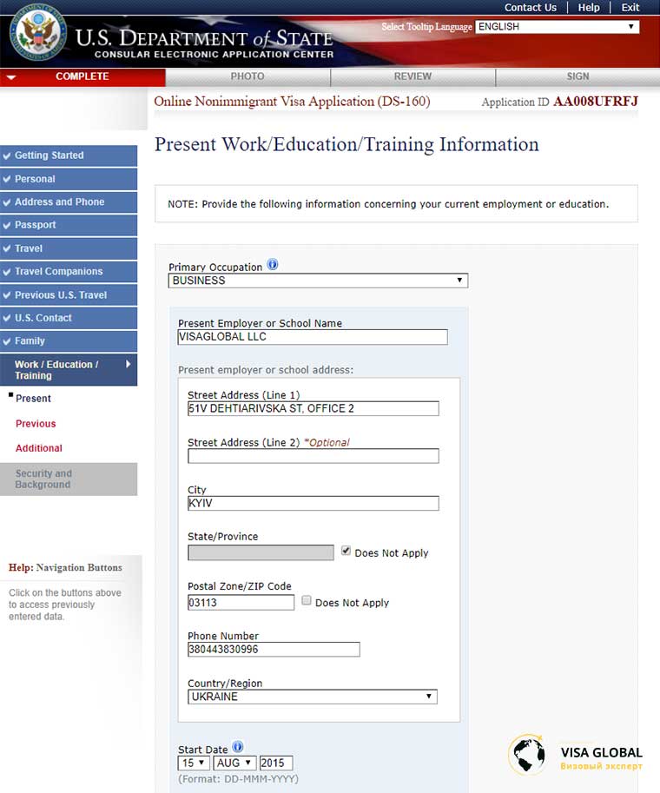Click the City input field
660x793 pixels.
(313, 503)
